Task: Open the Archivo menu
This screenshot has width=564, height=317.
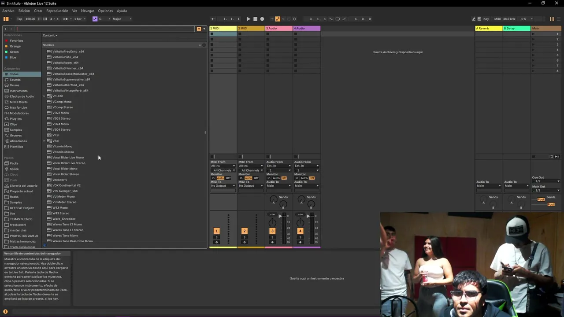Action: click(8, 11)
